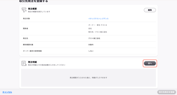Image resolution: width=177 pixels, height=95 pixels.
Task: Click the テスト施工会社 value in 発注先 row
Action: point(94,38)
